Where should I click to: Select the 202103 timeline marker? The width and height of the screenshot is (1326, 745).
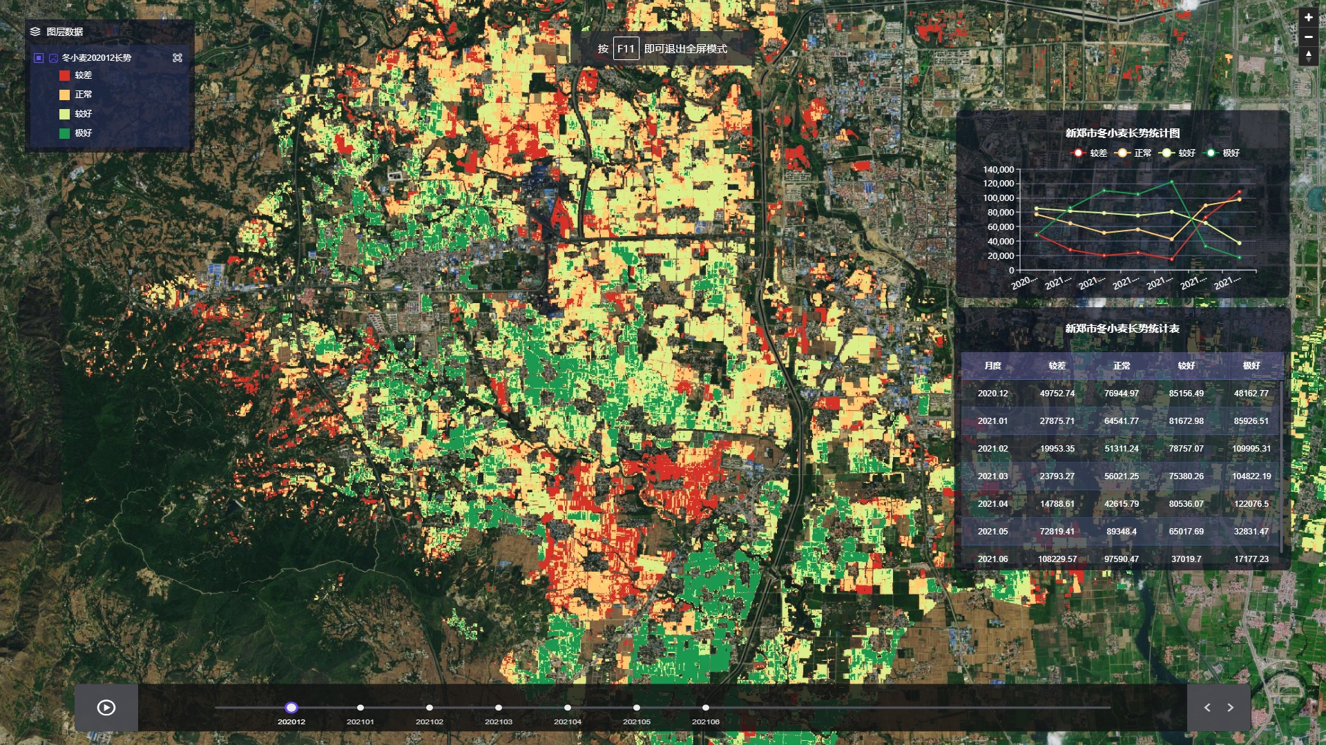[x=499, y=708]
